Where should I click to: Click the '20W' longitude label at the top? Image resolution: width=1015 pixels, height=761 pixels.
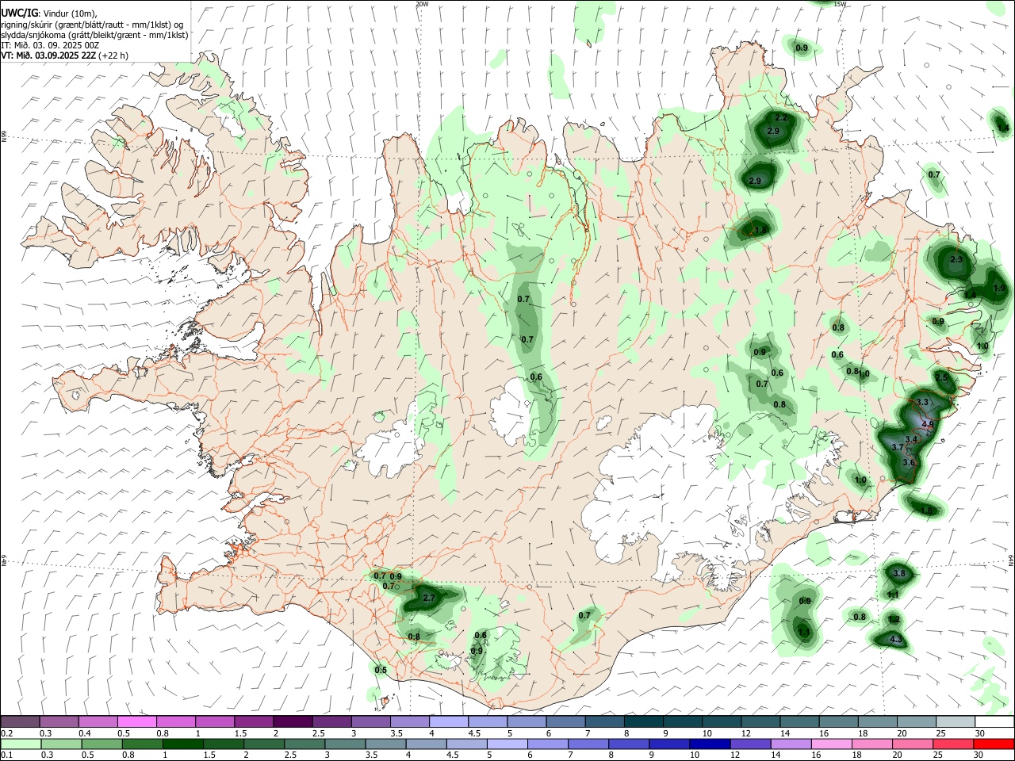click(422, 4)
